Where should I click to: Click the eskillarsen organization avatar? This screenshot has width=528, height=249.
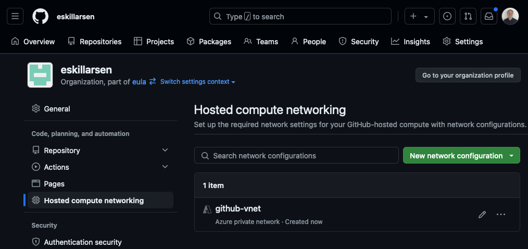(x=40, y=75)
